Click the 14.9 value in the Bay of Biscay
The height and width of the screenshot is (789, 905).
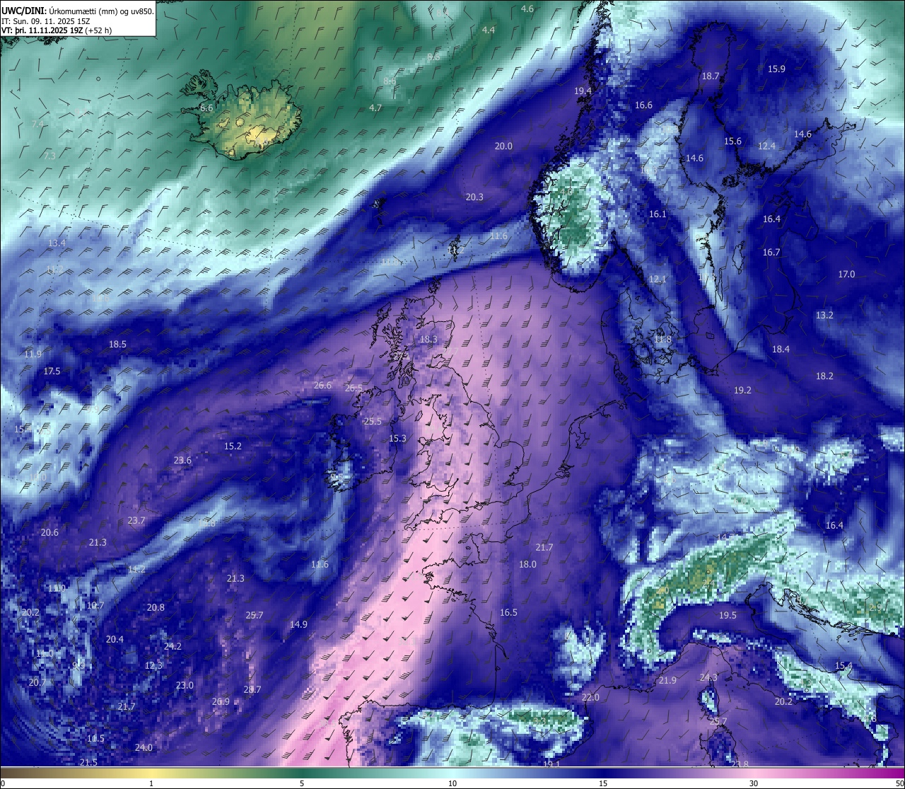[298, 625]
